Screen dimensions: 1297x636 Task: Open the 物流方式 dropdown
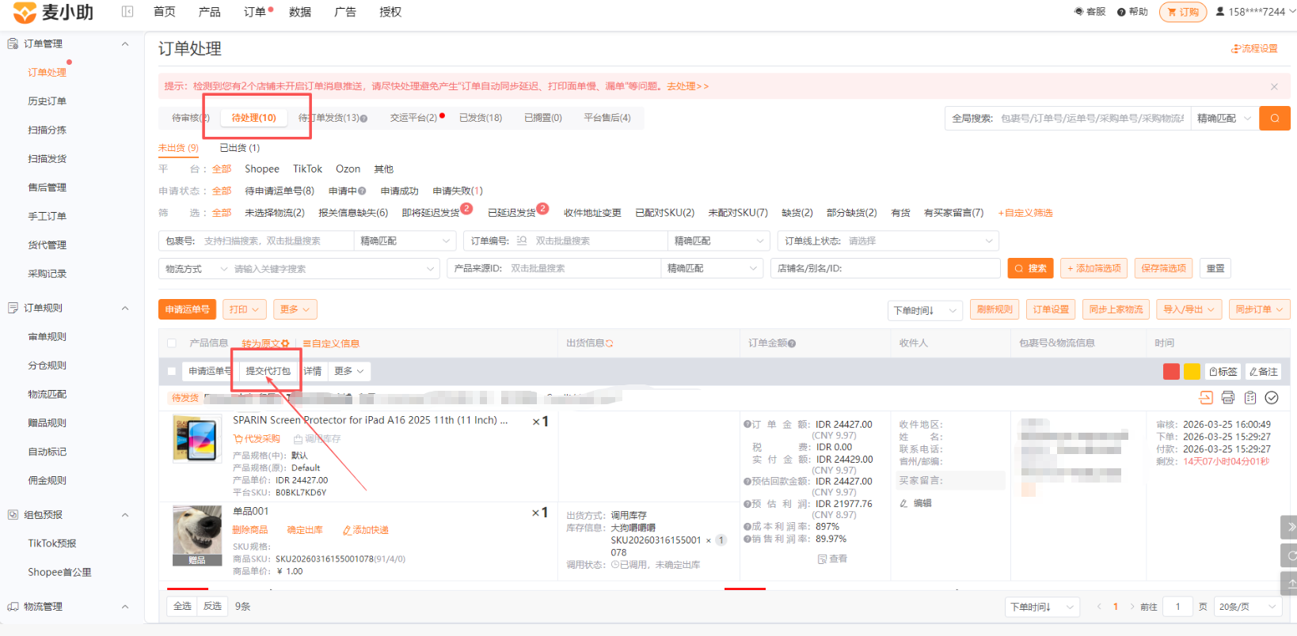(196, 269)
